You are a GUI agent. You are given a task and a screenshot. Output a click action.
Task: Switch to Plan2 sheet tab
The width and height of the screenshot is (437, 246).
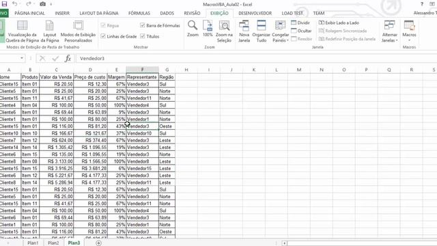point(53,243)
